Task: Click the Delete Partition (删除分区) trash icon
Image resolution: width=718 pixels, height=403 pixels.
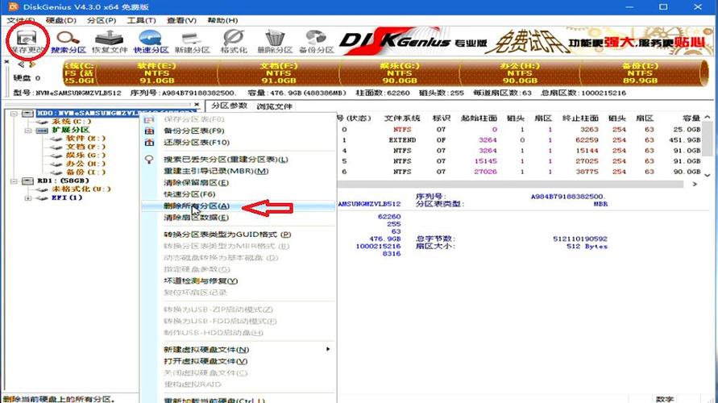Action: (275, 42)
